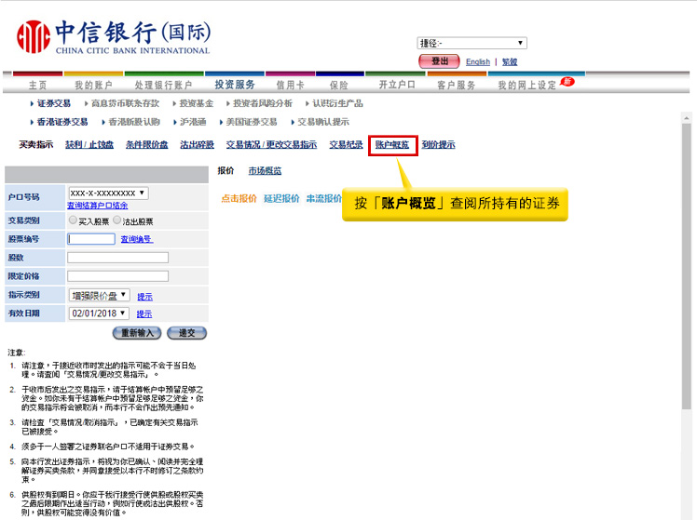Open the 指示类别 order type dropdown
The height and width of the screenshot is (520, 697).
[x=100, y=295]
